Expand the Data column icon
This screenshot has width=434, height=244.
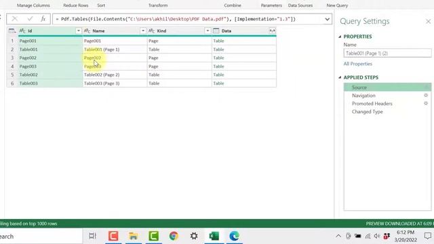[272, 30]
